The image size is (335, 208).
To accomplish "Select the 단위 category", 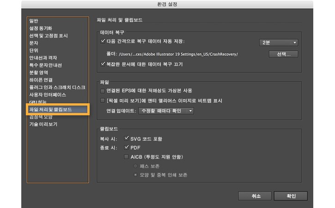I will pos(34,50).
